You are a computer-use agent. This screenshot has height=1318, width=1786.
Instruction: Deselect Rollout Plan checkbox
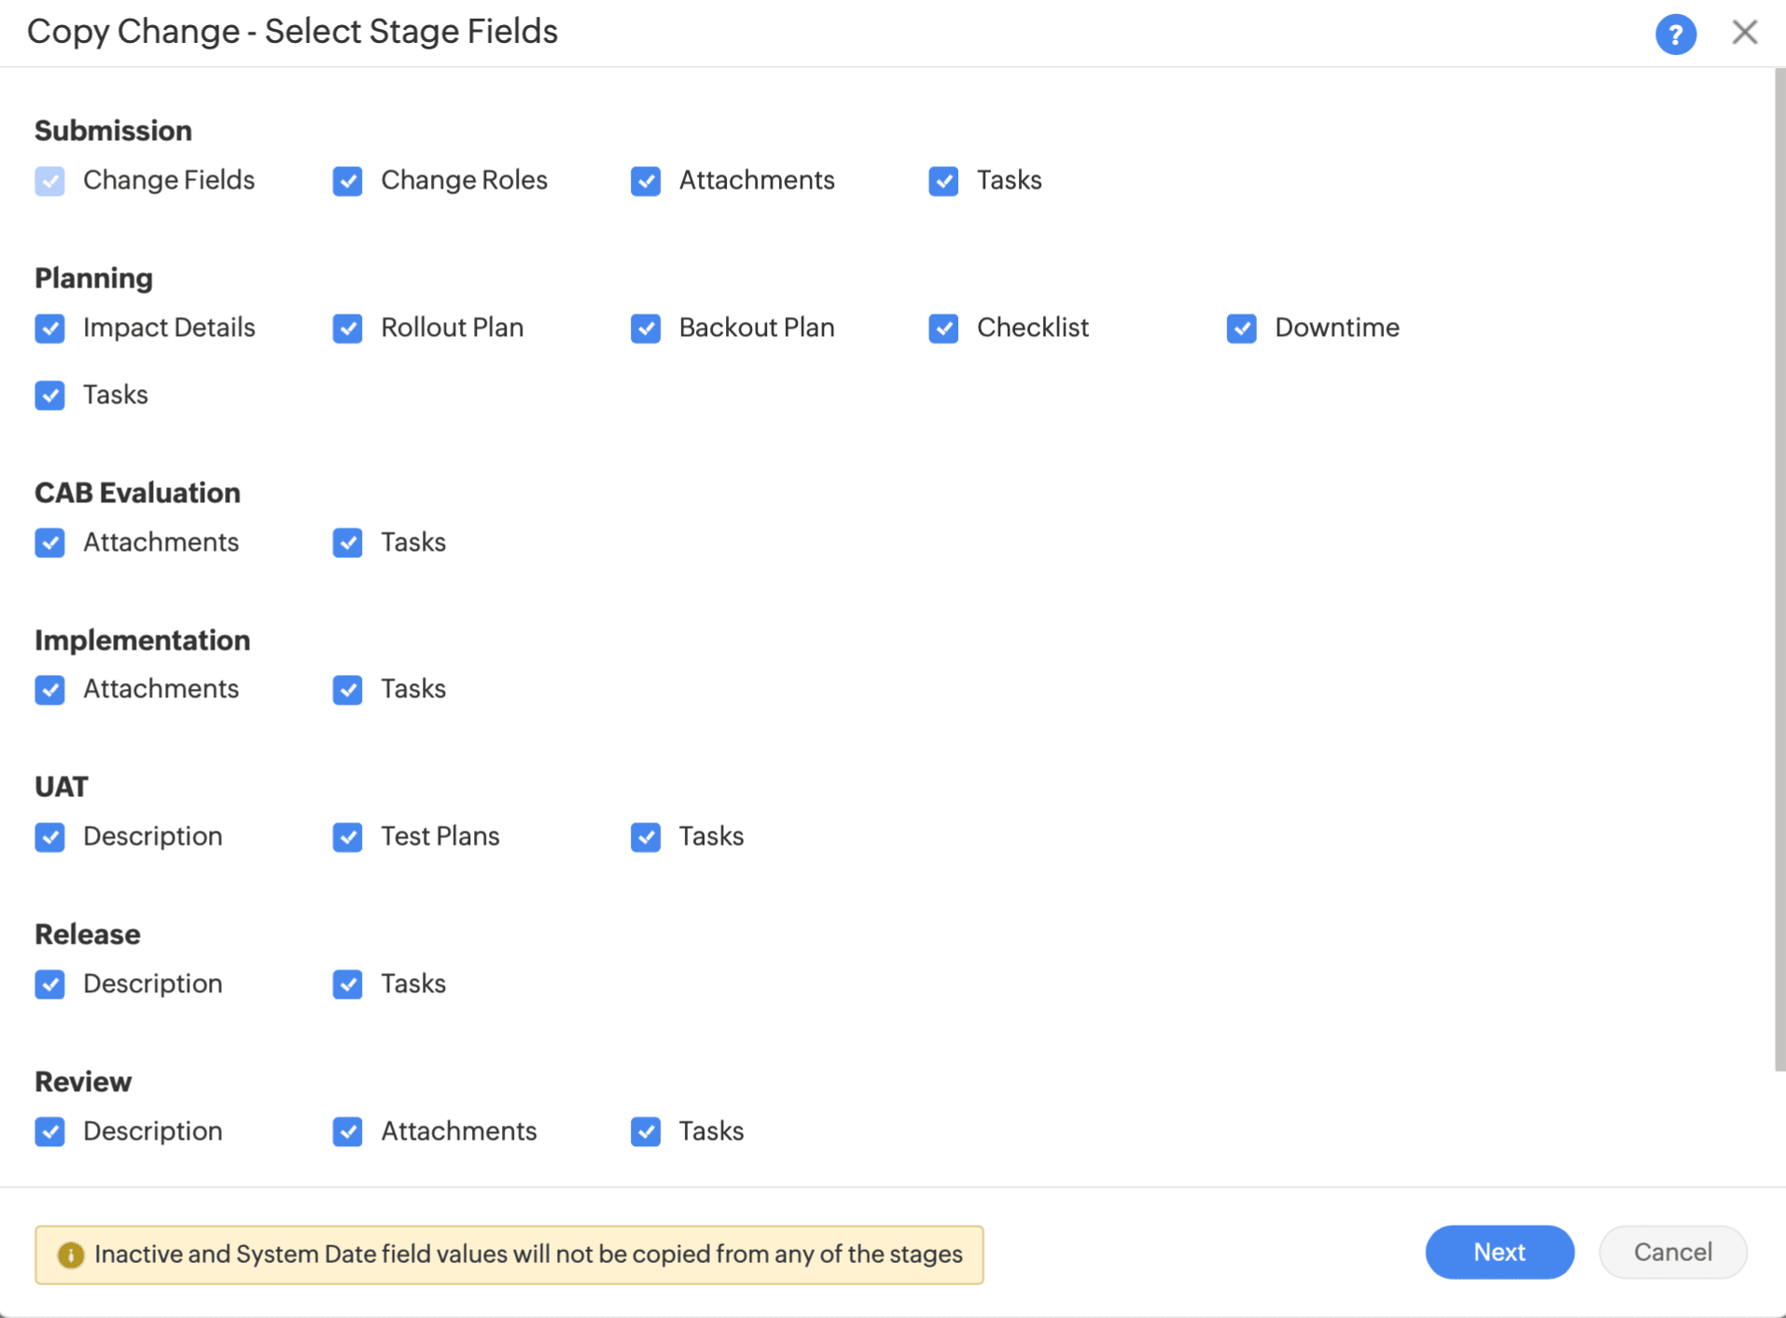coord(347,329)
